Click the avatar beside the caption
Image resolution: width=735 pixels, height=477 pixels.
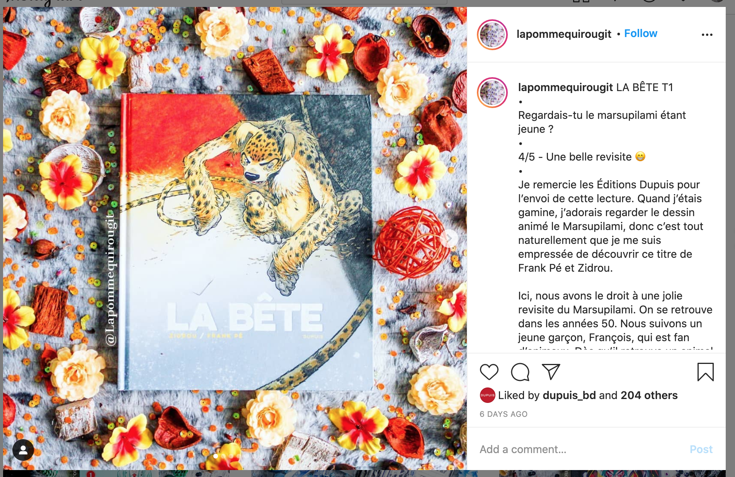(492, 93)
